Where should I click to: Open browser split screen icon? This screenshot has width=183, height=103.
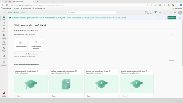[160, 5]
